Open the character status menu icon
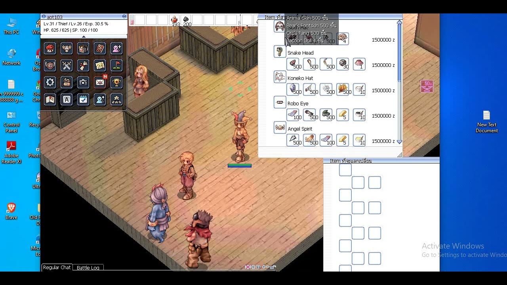Viewport: 507px width, 285px height. (50, 49)
